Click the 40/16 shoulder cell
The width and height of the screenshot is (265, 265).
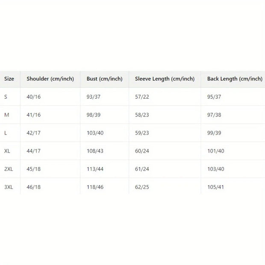(34, 97)
